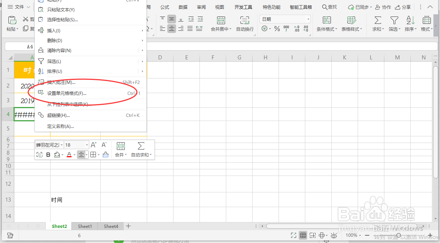Toggle center horizontal align button
This screenshot has height=243, width=440.
pos(171,28)
